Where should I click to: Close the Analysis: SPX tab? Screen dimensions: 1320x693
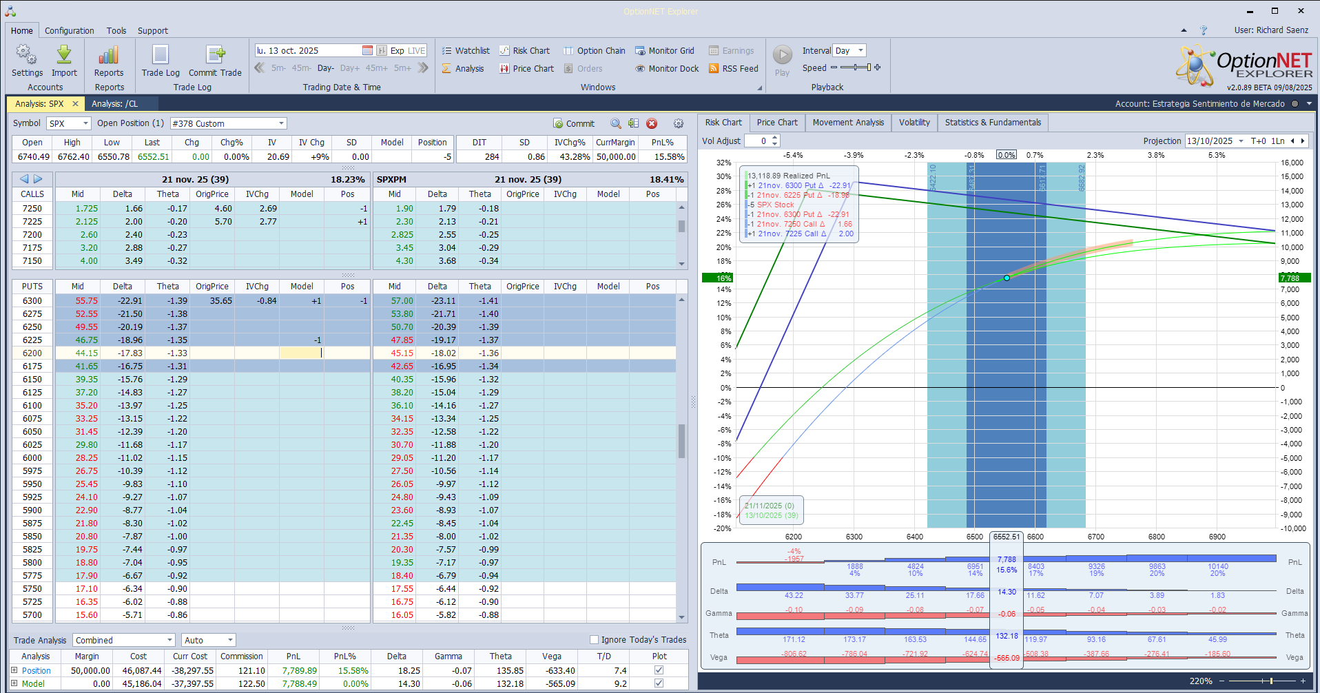[x=76, y=103]
